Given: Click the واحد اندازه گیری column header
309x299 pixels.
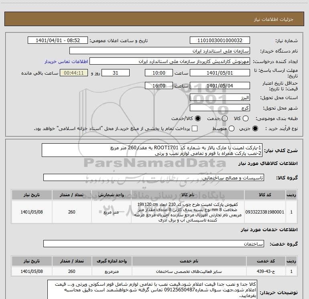Looking at the screenshot, I should pyautogui.click(x=112, y=261).
